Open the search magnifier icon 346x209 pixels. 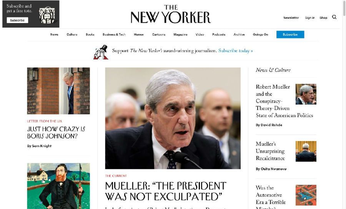(334, 17)
